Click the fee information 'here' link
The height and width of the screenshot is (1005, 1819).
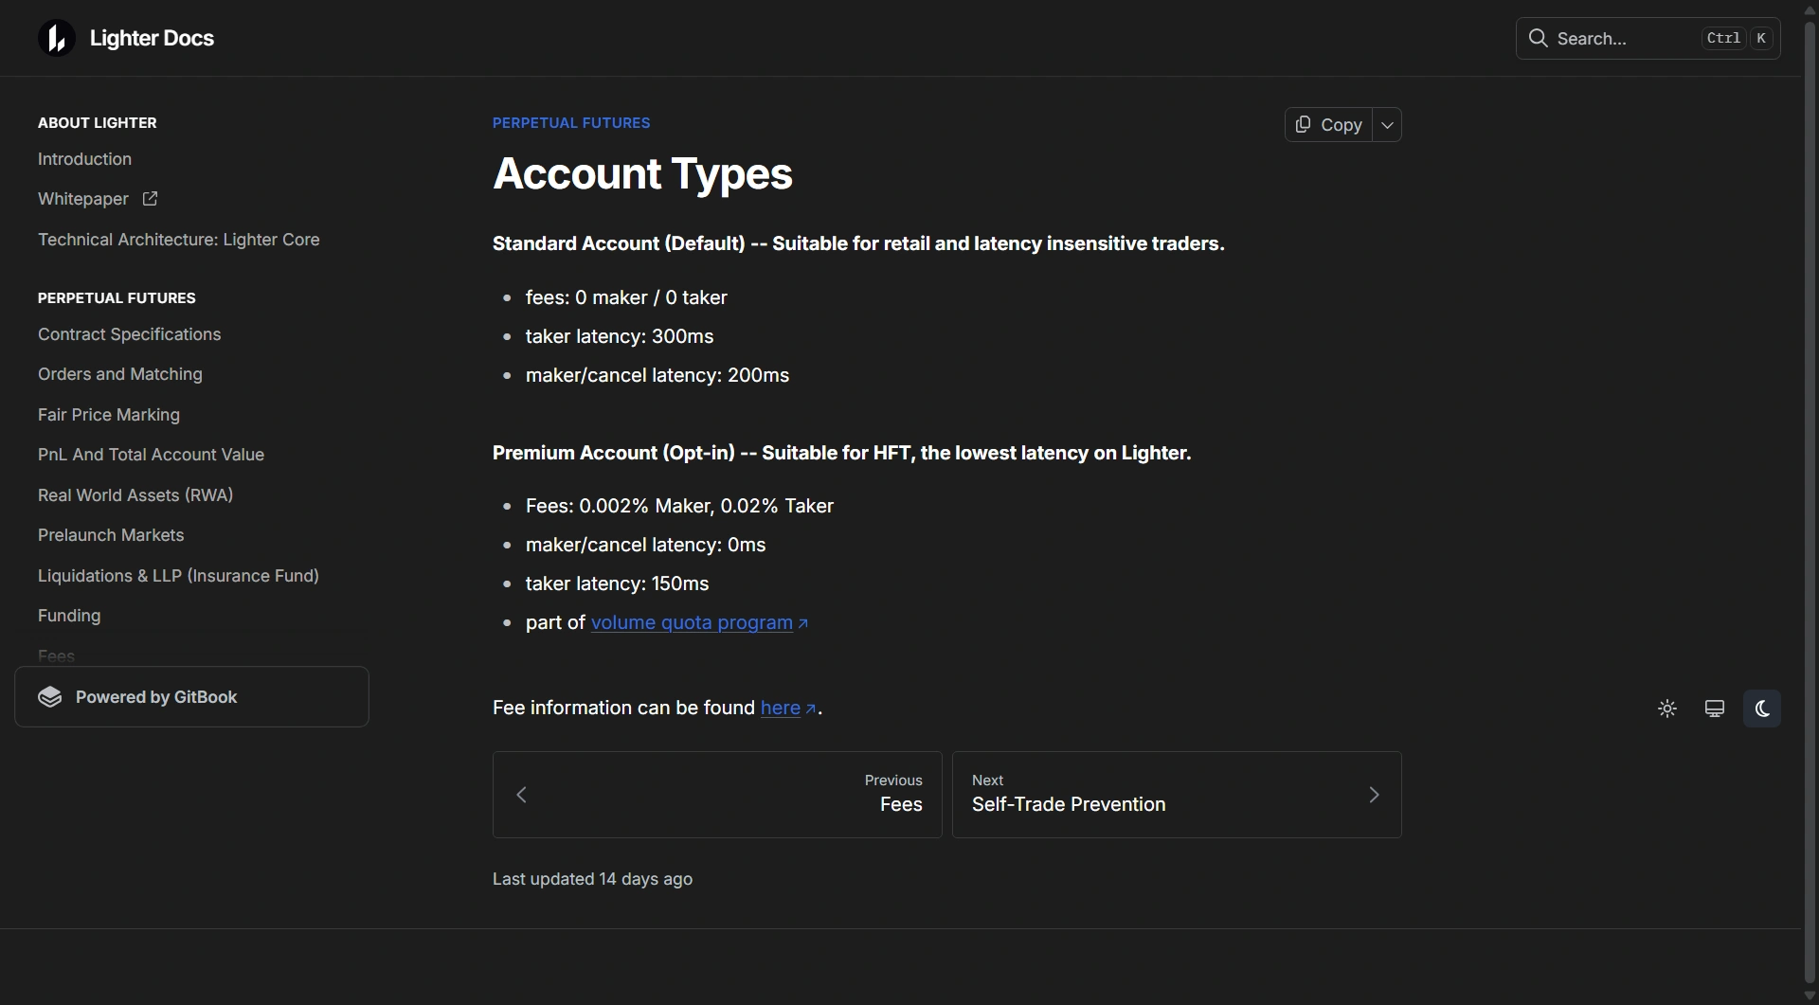click(x=781, y=708)
